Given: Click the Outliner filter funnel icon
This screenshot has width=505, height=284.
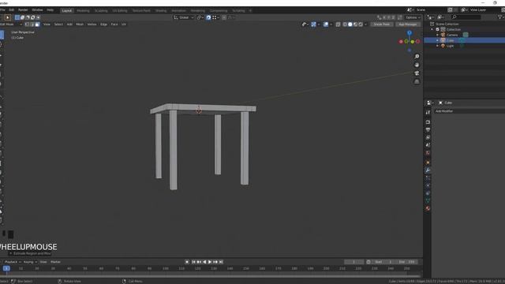Looking at the screenshot, I should [x=499, y=17].
